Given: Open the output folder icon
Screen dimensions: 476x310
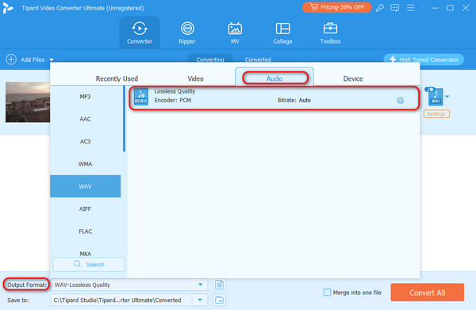Looking at the screenshot, I should point(219,300).
